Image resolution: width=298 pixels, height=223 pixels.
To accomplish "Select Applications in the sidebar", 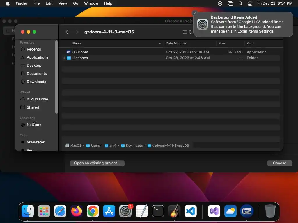I will coord(38,57).
